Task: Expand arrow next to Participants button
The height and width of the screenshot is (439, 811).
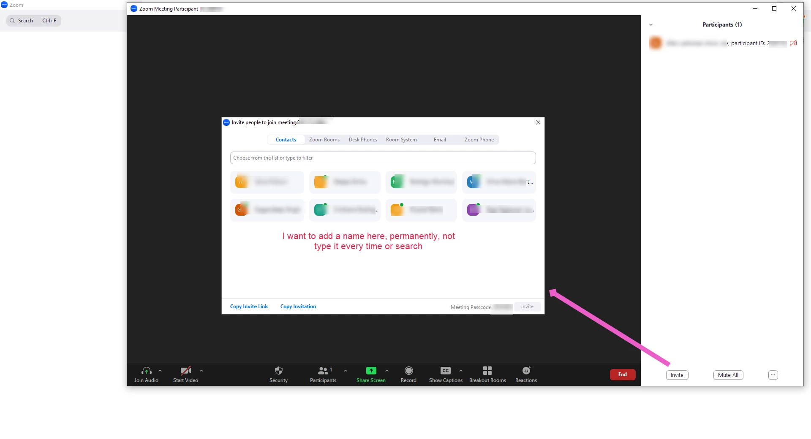Action: (346, 371)
